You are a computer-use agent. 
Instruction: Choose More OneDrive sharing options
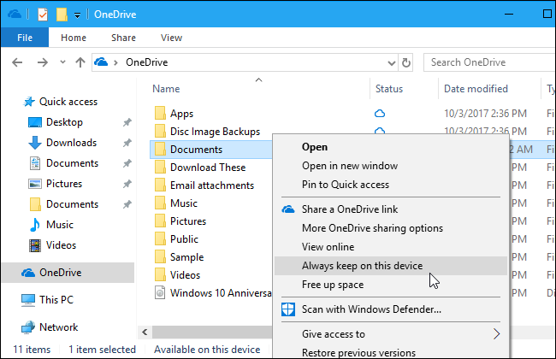pyautogui.click(x=372, y=228)
